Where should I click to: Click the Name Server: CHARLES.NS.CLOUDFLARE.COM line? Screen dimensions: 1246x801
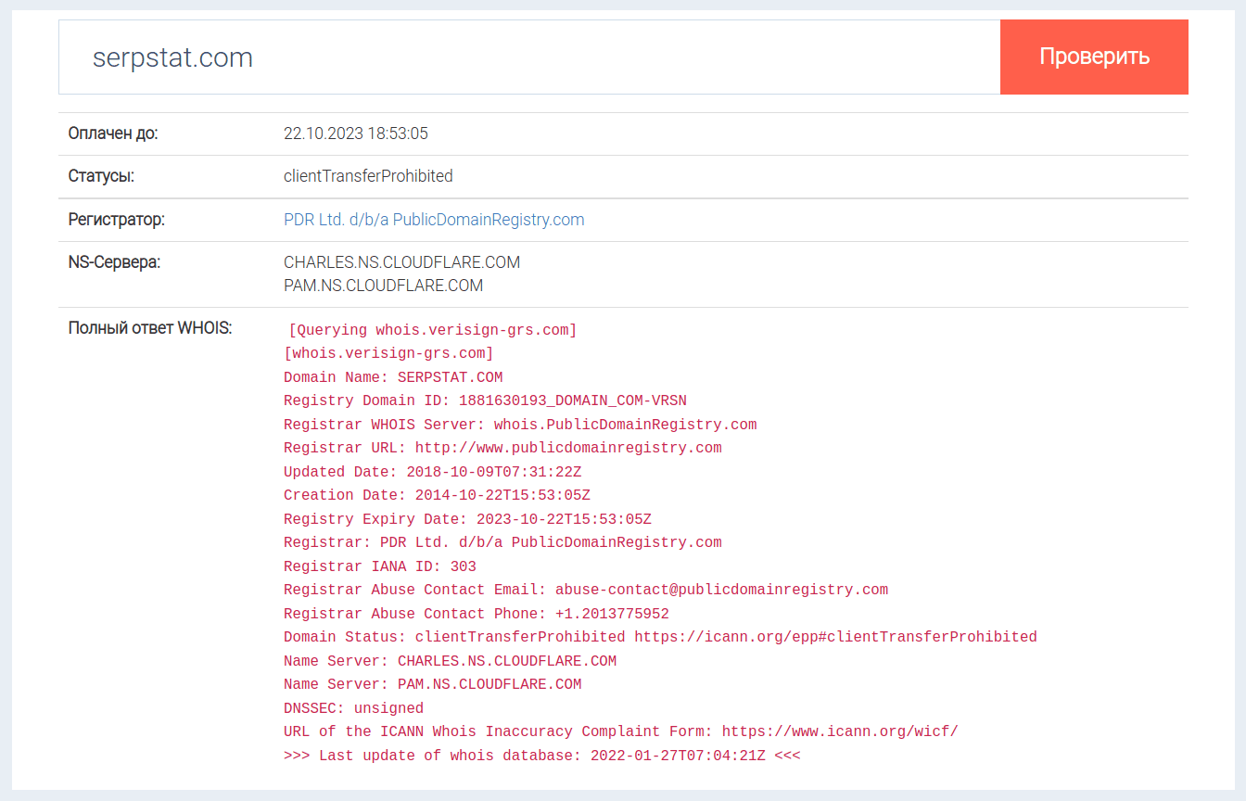coord(450,661)
